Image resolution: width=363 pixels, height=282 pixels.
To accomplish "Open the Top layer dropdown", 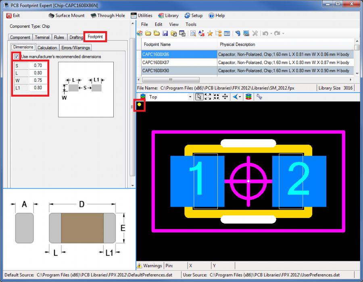I will click(x=190, y=97).
